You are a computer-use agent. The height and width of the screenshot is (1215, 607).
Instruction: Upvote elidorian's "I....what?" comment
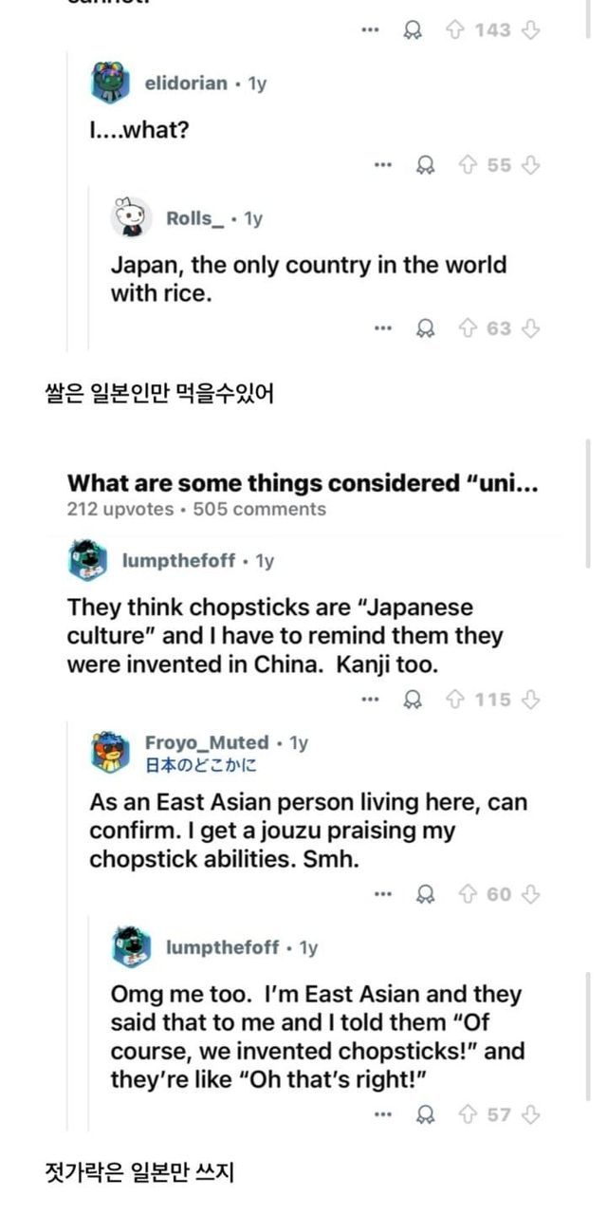click(468, 165)
